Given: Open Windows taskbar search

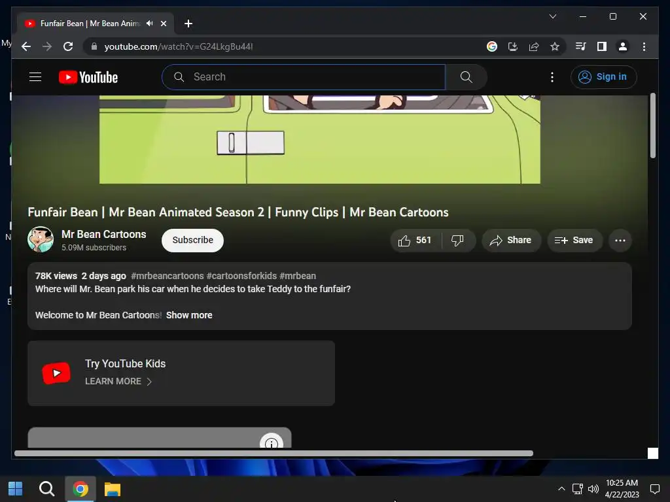Looking at the screenshot, I should click(46, 489).
